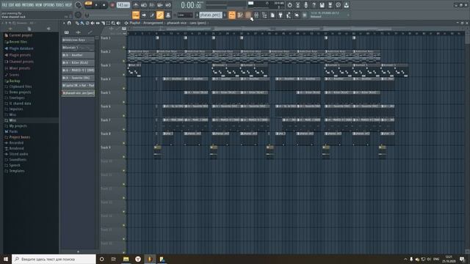Toggle typing keyboard to piano icon
Image resolution: width=470 pixels, height=264 pixels.
pyautogui.click(x=136, y=15)
